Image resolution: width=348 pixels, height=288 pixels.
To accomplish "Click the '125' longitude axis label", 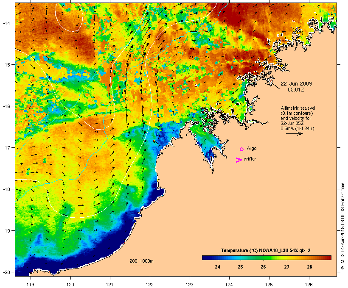I will [269, 285].
